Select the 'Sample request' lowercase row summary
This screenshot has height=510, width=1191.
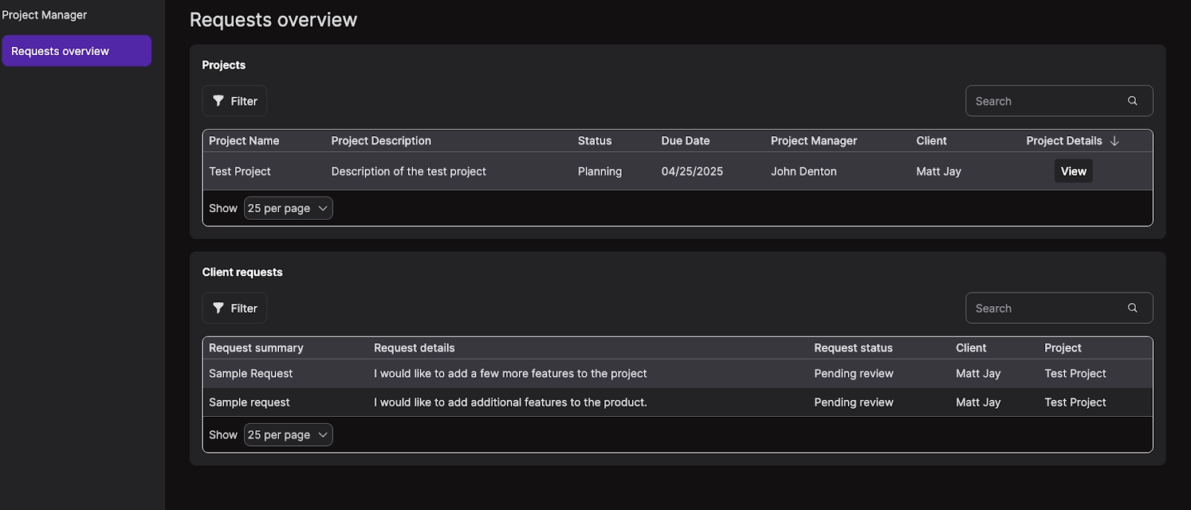[x=249, y=402]
